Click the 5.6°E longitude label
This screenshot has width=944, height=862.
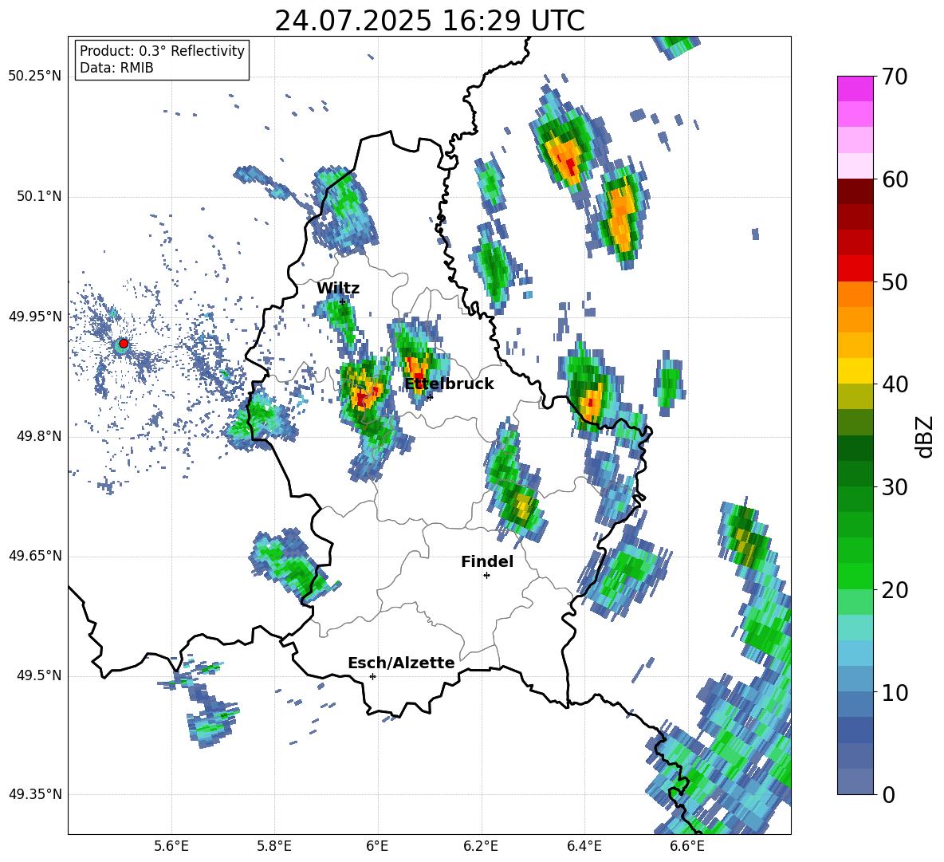pos(171,846)
